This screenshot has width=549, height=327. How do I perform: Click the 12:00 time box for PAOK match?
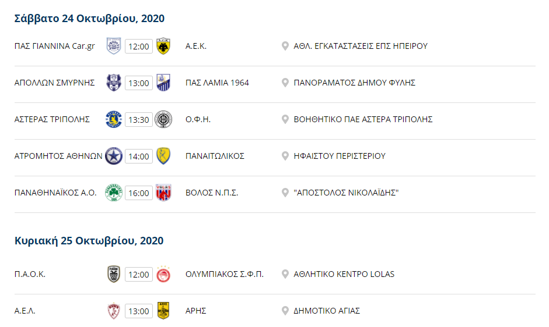[x=139, y=275]
